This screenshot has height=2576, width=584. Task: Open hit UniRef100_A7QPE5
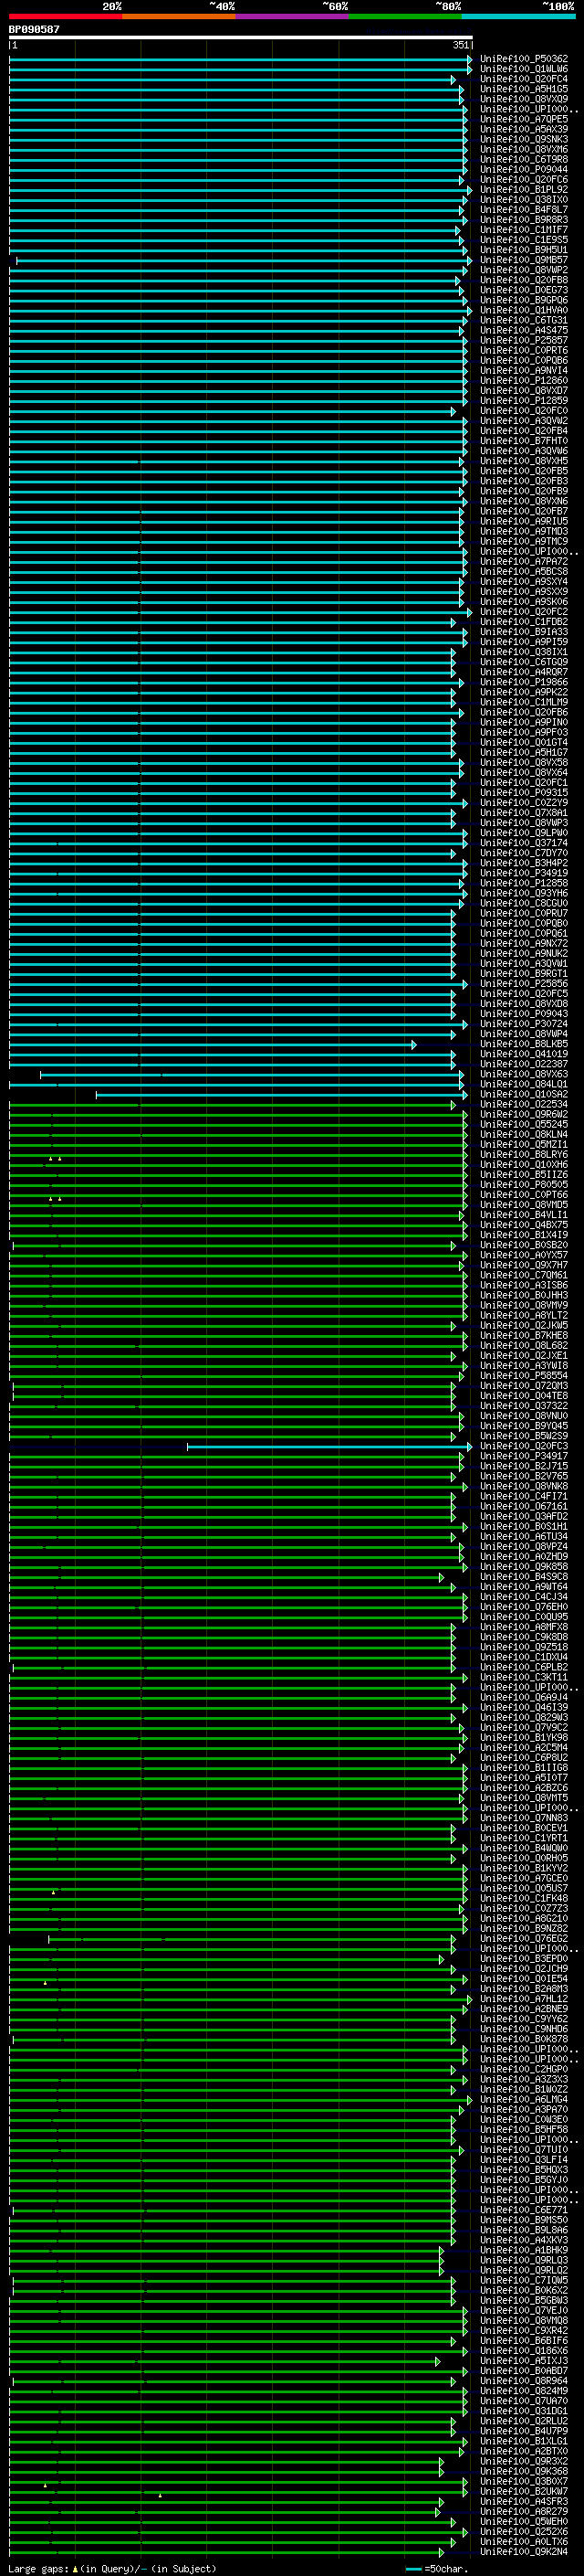click(x=524, y=119)
